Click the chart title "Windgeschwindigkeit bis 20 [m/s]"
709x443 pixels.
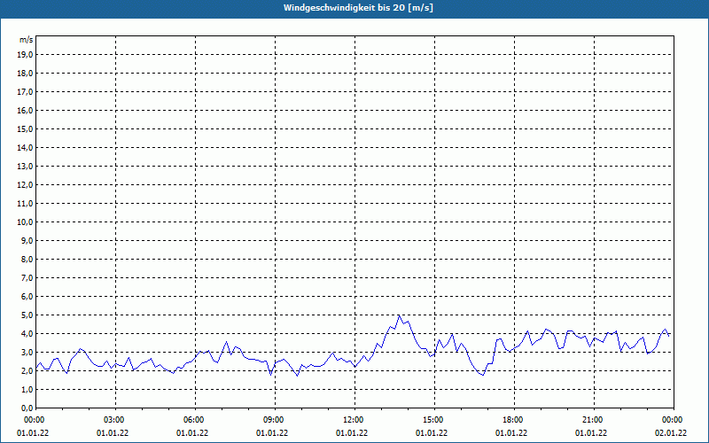point(358,8)
